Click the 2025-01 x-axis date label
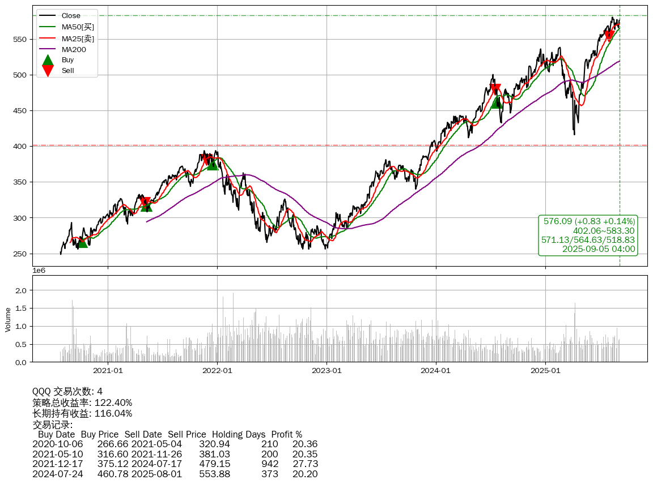 coord(545,371)
